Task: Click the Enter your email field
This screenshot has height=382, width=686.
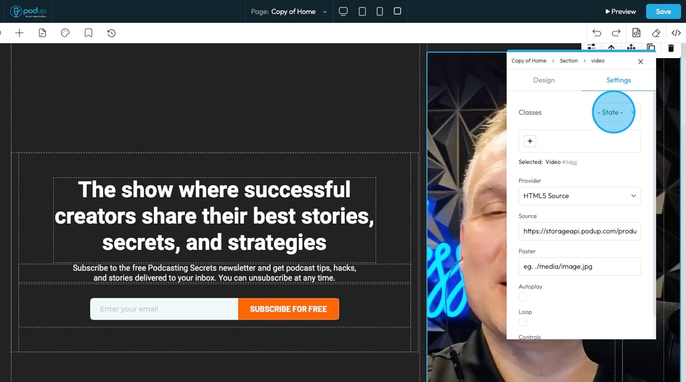Action: point(164,309)
